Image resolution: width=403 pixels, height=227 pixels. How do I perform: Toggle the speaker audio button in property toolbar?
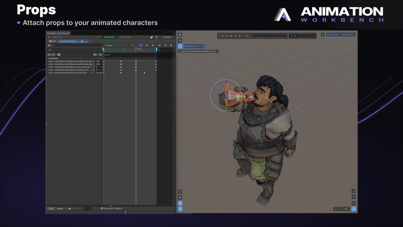coord(59,54)
